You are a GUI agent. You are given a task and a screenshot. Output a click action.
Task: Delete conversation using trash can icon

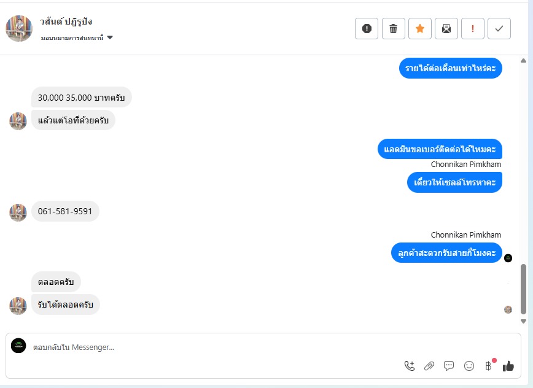tap(393, 28)
